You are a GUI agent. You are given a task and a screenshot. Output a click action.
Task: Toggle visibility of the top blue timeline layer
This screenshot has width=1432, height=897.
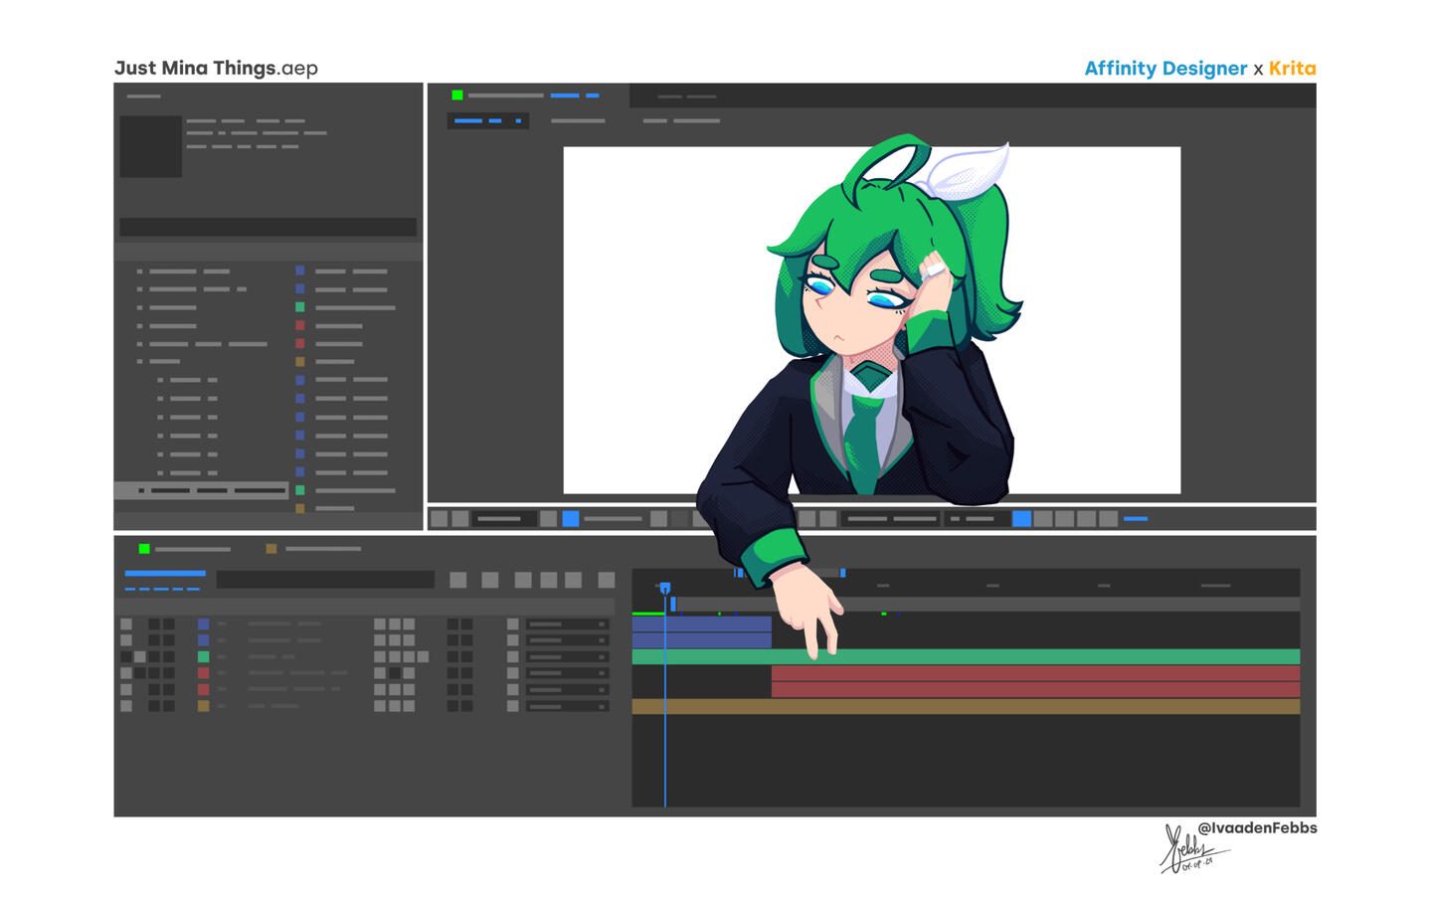(126, 625)
